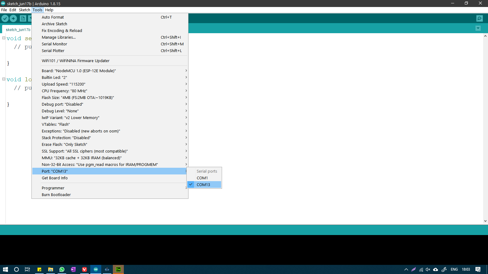Screen dimensions: 488x274
Task: Open the Windows Start menu
Action: pos(5,269)
